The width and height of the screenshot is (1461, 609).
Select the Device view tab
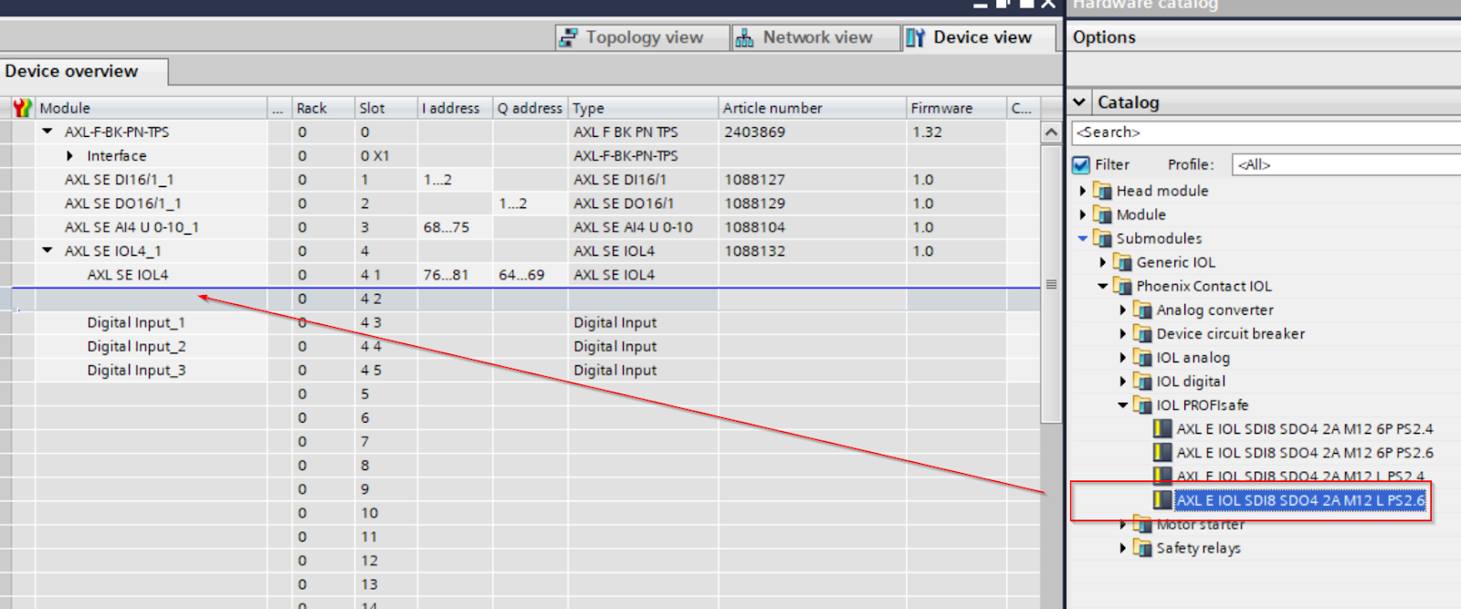pyautogui.click(x=979, y=37)
